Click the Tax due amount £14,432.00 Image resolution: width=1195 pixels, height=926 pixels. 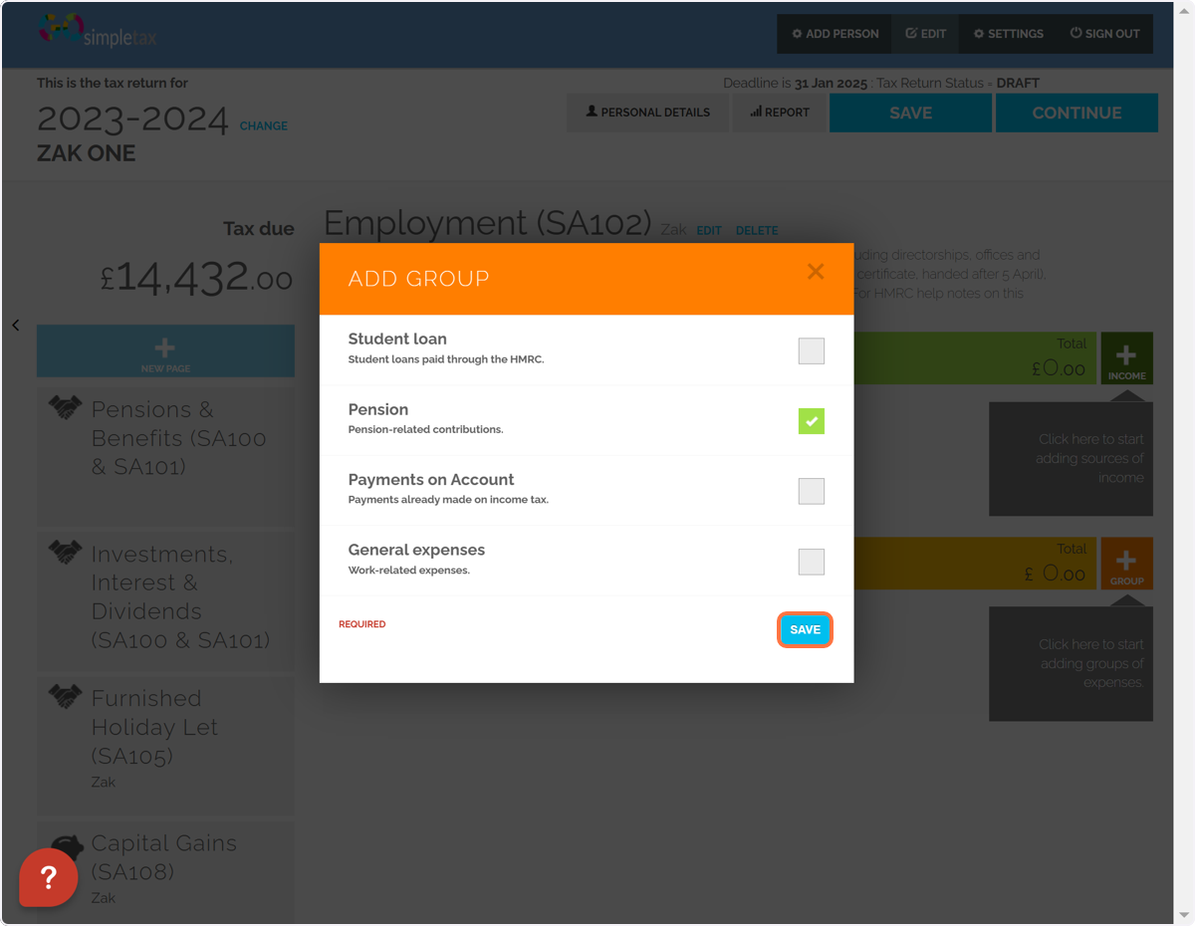tap(196, 277)
